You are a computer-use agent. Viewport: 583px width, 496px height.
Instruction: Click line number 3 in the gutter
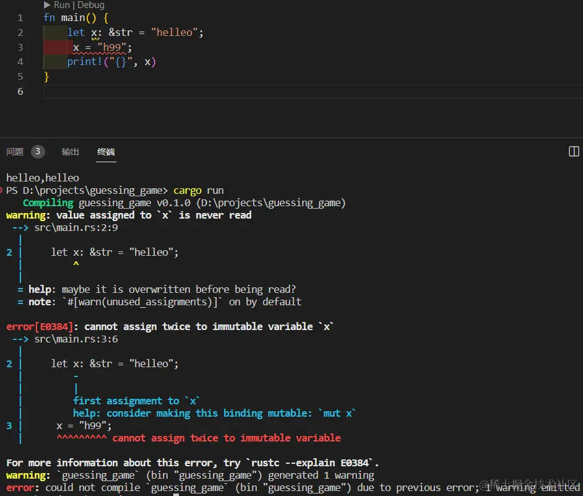[x=20, y=47]
